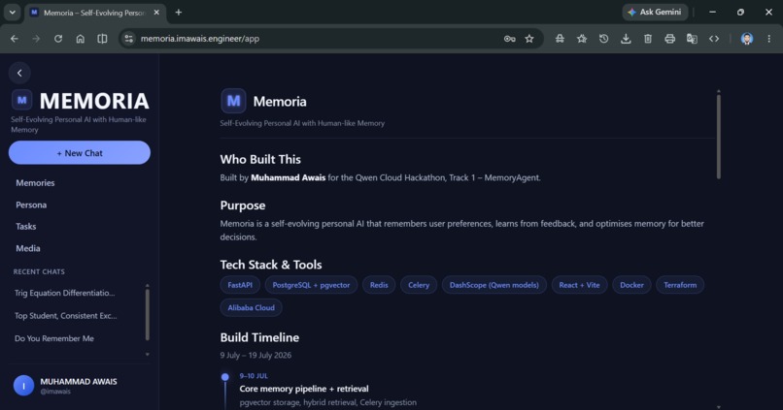
Task: Reload the current page
Action: pyautogui.click(x=58, y=39)
